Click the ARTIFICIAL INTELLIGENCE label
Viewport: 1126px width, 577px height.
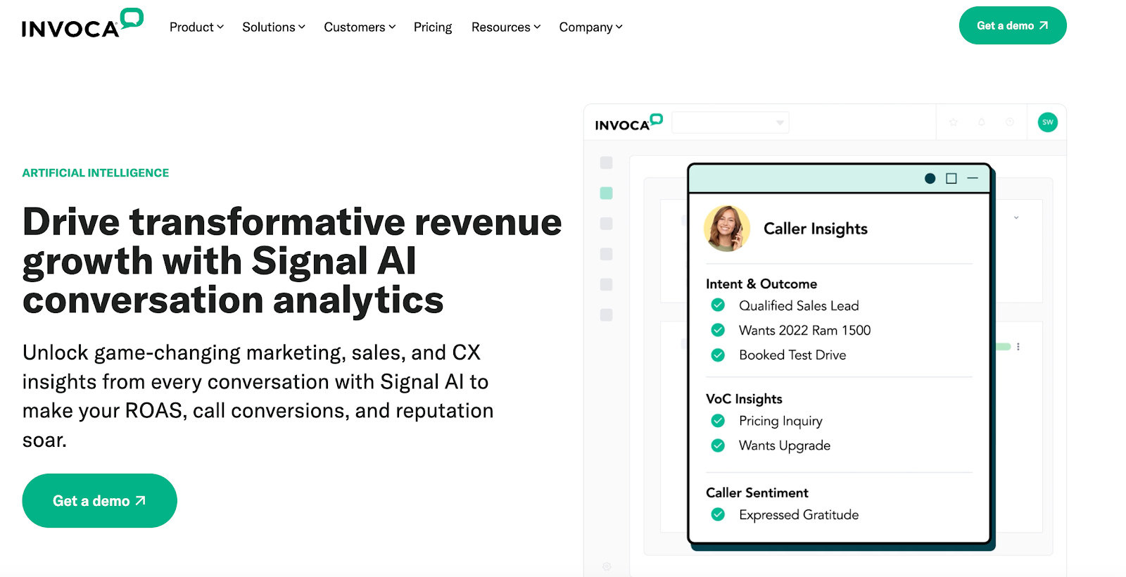pyautogui.click(x=96, y=172)
